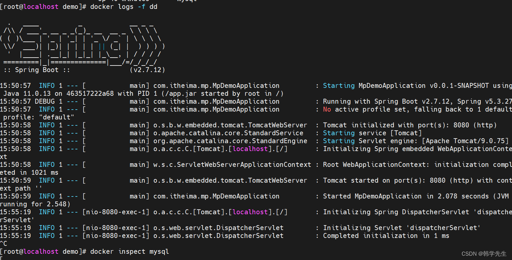Click the 'Starting service [Tomcat]' message
The height and width of the screenshot is (260, 512).
[372, 133]
